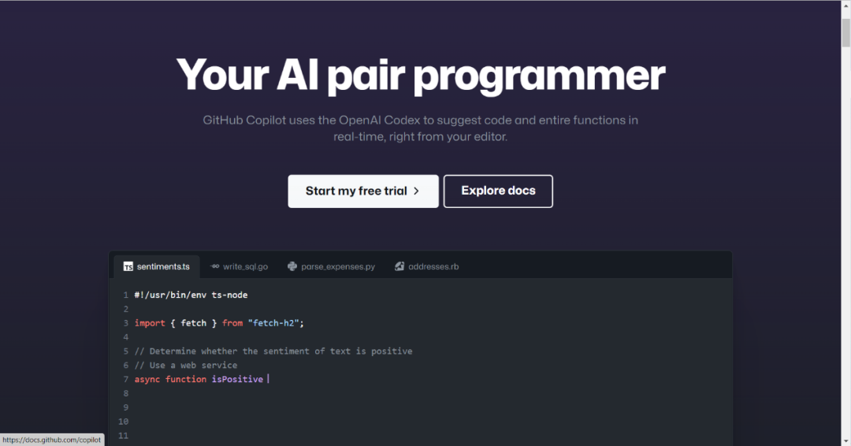Open Explore docs
This screenshot has height=446, width=851.
coord(498,191)
